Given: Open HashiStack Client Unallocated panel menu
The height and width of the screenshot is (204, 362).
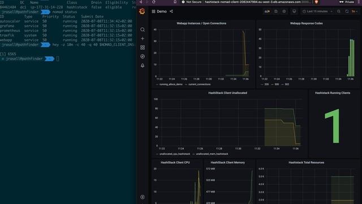Looking at the screenshot, I should point(227,93).
